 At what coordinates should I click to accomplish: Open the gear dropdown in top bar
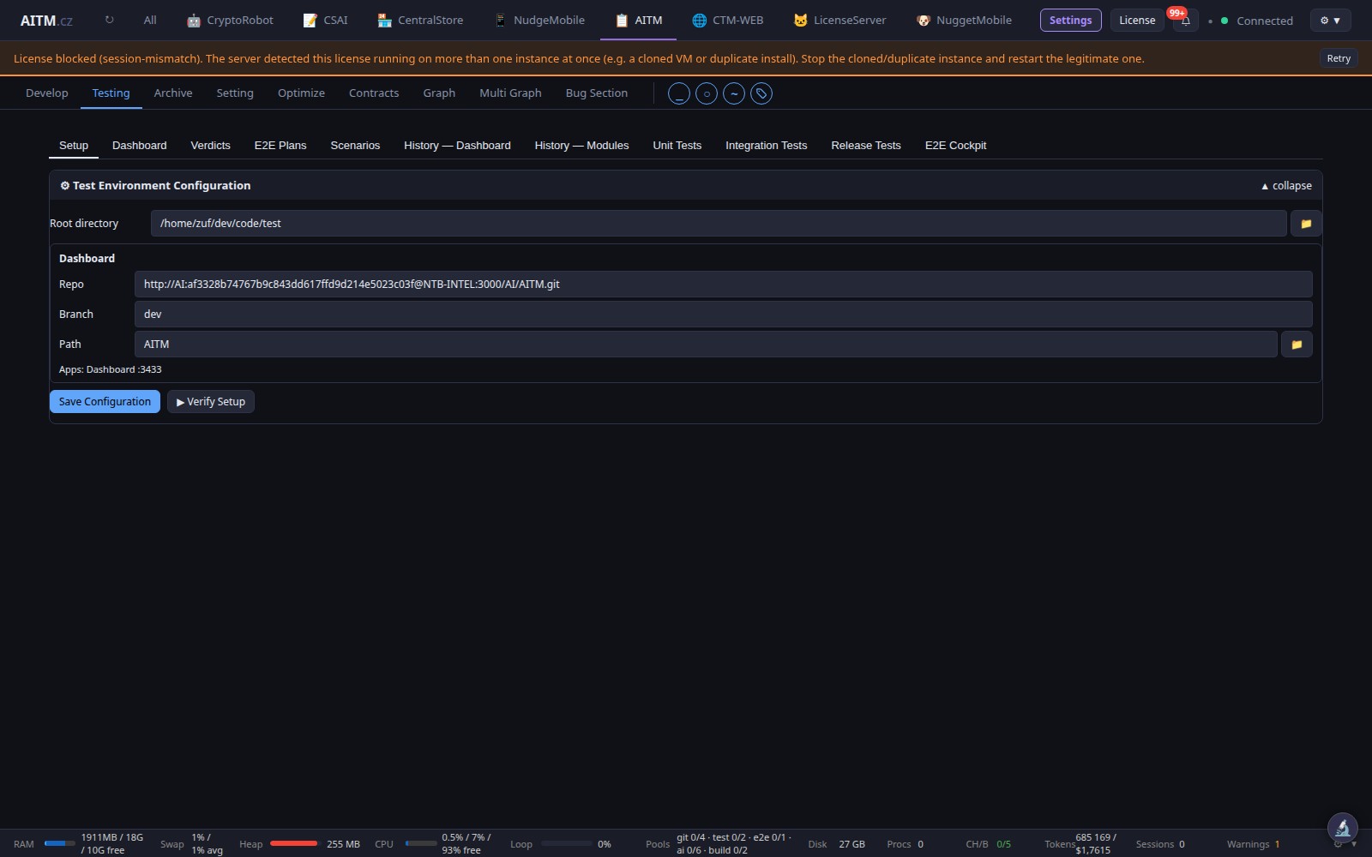click(1330, 21)
